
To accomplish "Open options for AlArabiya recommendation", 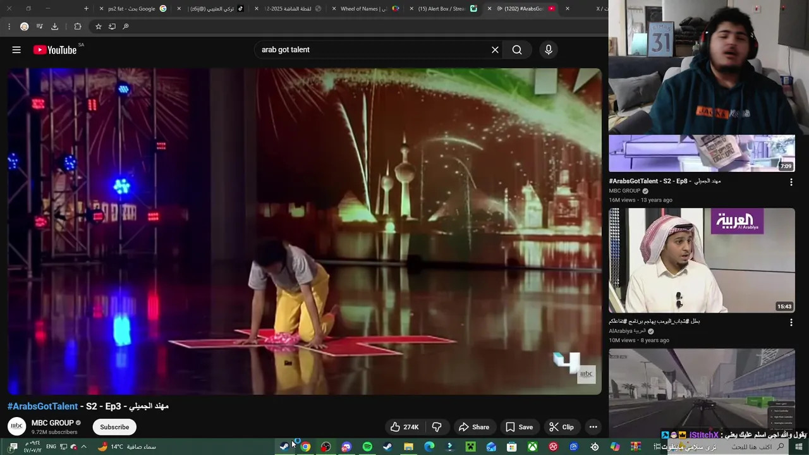I will [x=791, y=322].
